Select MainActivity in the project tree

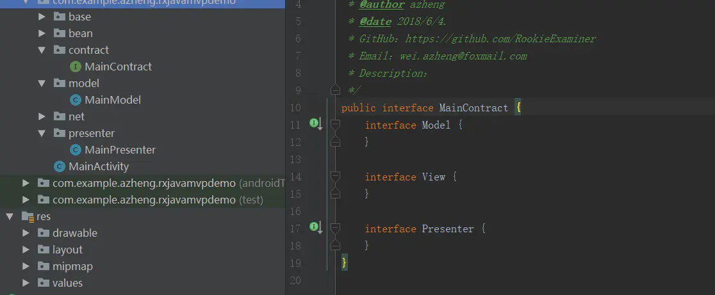pos(99,166)
